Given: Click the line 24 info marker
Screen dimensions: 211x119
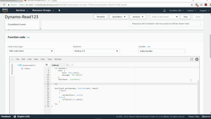Looking at the screenshot, I should 45,106.
